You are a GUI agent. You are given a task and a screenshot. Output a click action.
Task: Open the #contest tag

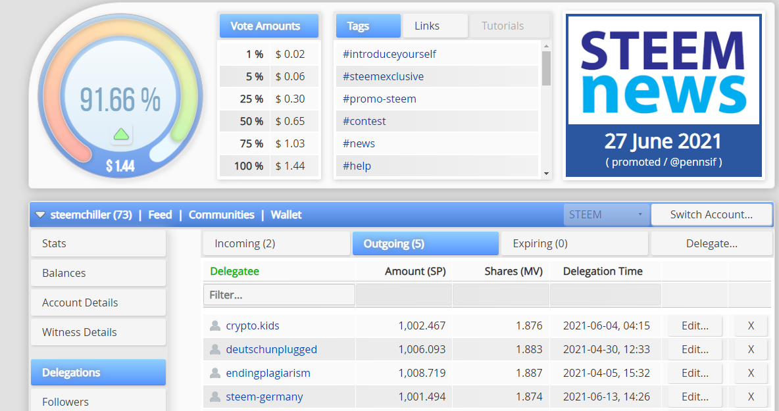tap(364, 121)
